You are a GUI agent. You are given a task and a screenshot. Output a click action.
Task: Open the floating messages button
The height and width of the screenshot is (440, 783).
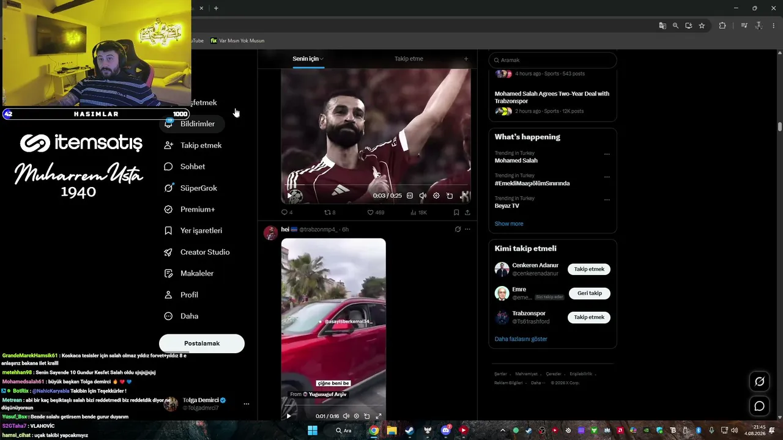pos(759,406)
